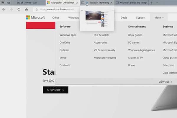Open Windows in the site navigation
Image resolution: width=177 pixels, height=118 pixels.
[73, 18]
